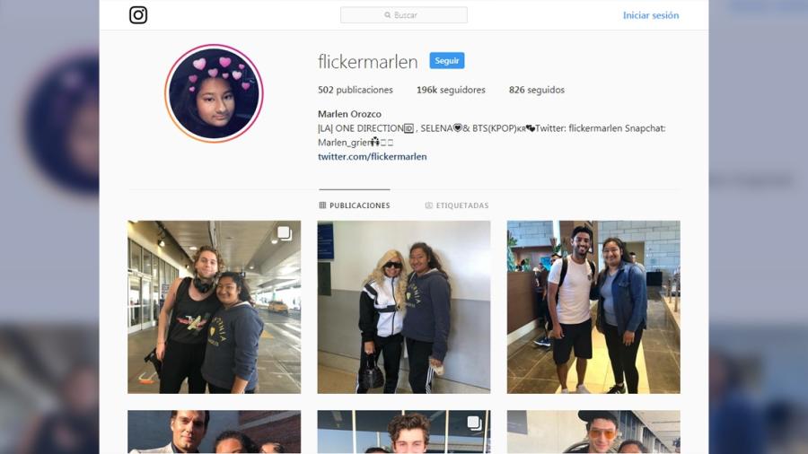Click the carousel icon on bottom middle post
Image resolution: width=808 pixels, height=454 pixels.
tap(474, 423)
